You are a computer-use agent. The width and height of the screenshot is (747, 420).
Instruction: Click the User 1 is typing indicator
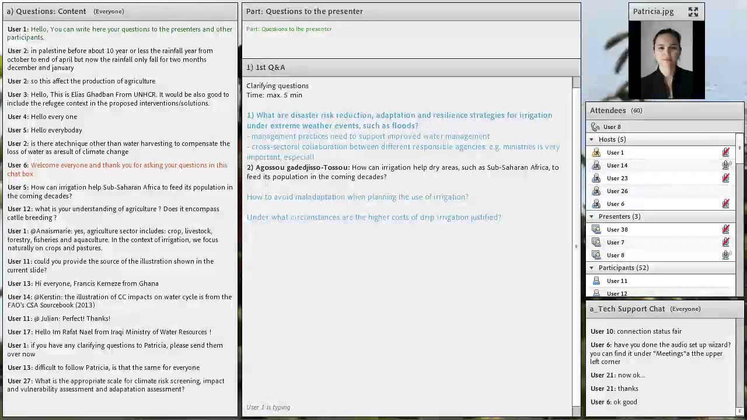coord(268,407)
